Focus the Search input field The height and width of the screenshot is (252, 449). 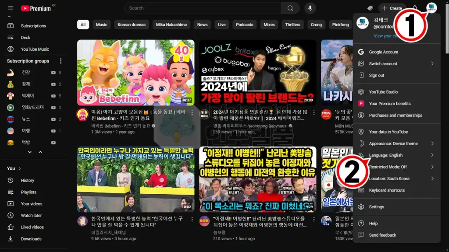pyautogui.click(x=203, y=8)
